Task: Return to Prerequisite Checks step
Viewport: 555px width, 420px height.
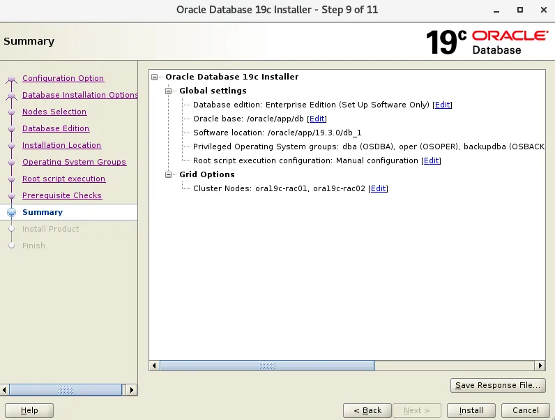Action: tap(62, 195)
